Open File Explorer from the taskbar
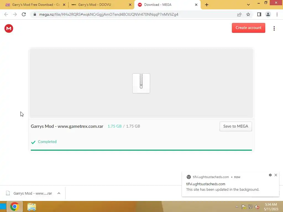Screen dimensions: 283x212 coord(32,207)
